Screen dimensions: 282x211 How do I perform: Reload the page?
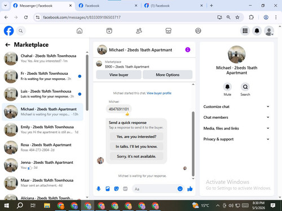pyautogui.click(x=26, y=17)
